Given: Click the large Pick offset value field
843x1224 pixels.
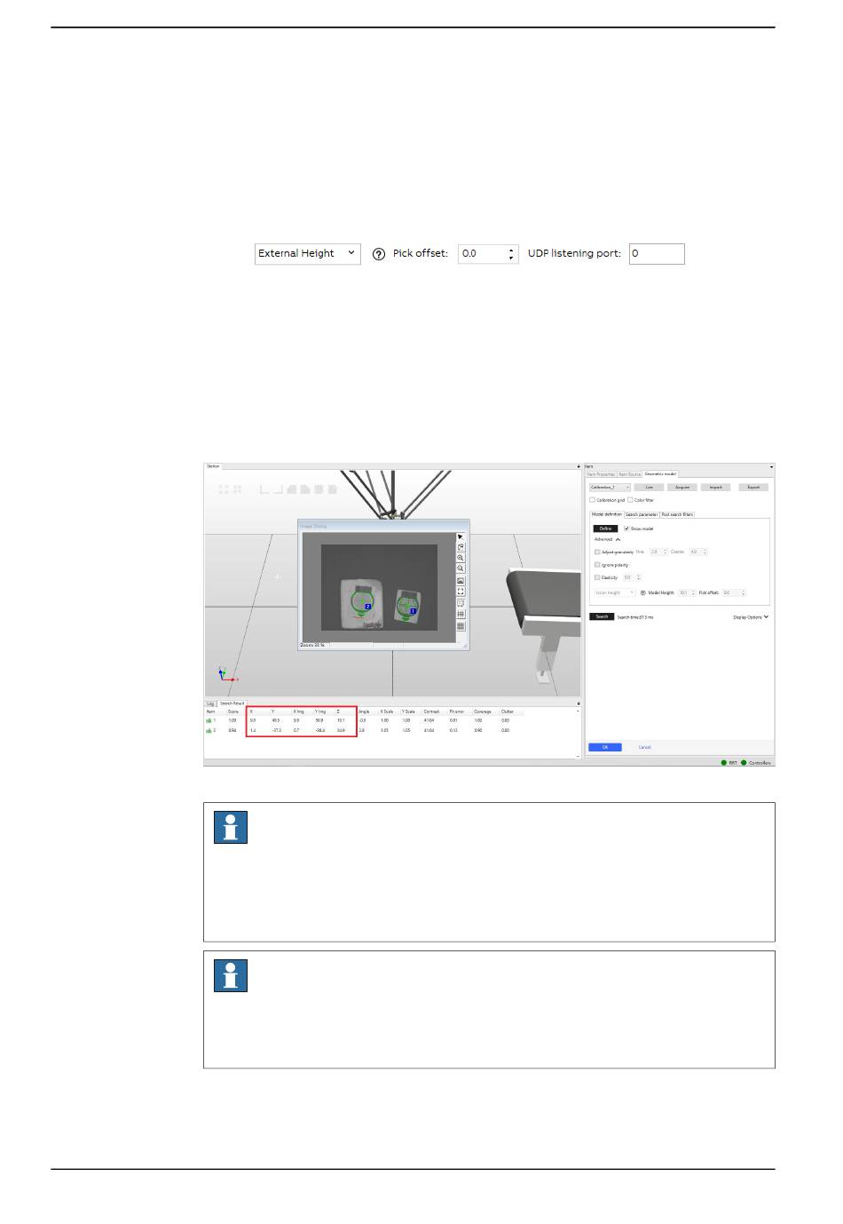Looking at the screenshot, I should [483, 254].
